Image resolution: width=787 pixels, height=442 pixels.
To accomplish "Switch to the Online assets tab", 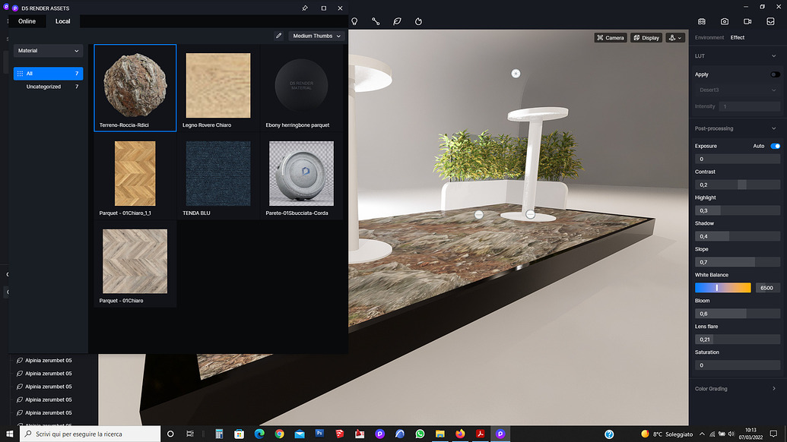I will (27, 21).
